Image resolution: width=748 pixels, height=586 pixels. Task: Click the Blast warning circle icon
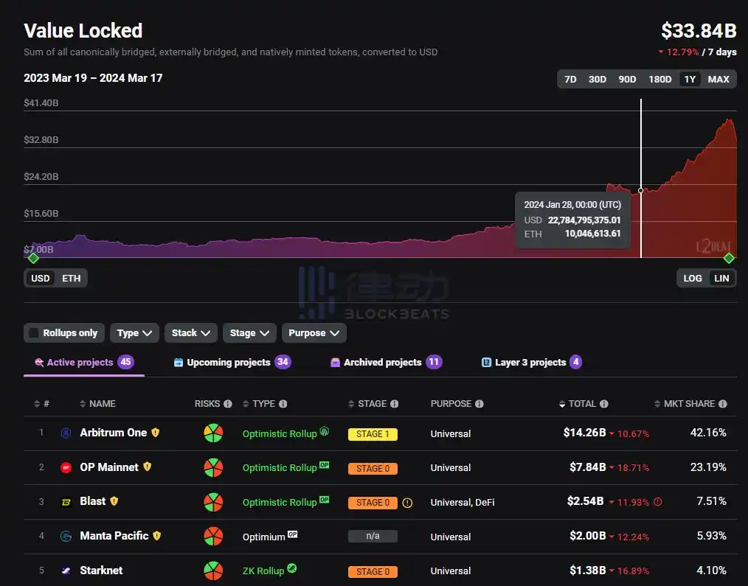407,503
